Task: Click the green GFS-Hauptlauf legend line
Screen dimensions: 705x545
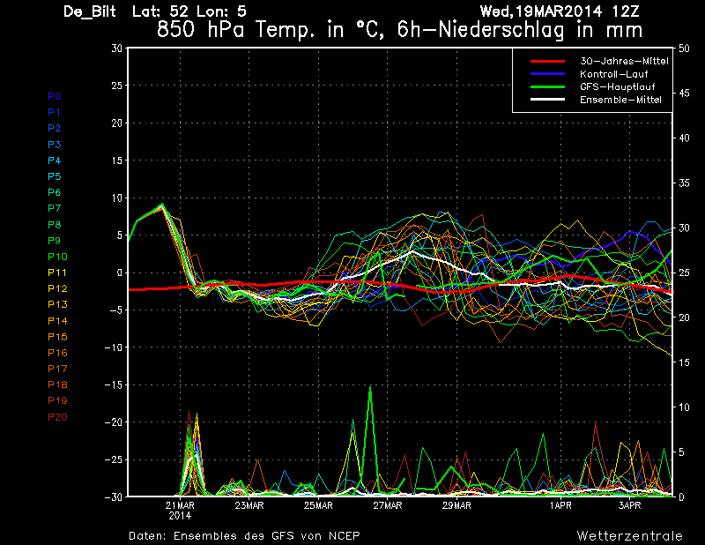Action: (547, 86)
